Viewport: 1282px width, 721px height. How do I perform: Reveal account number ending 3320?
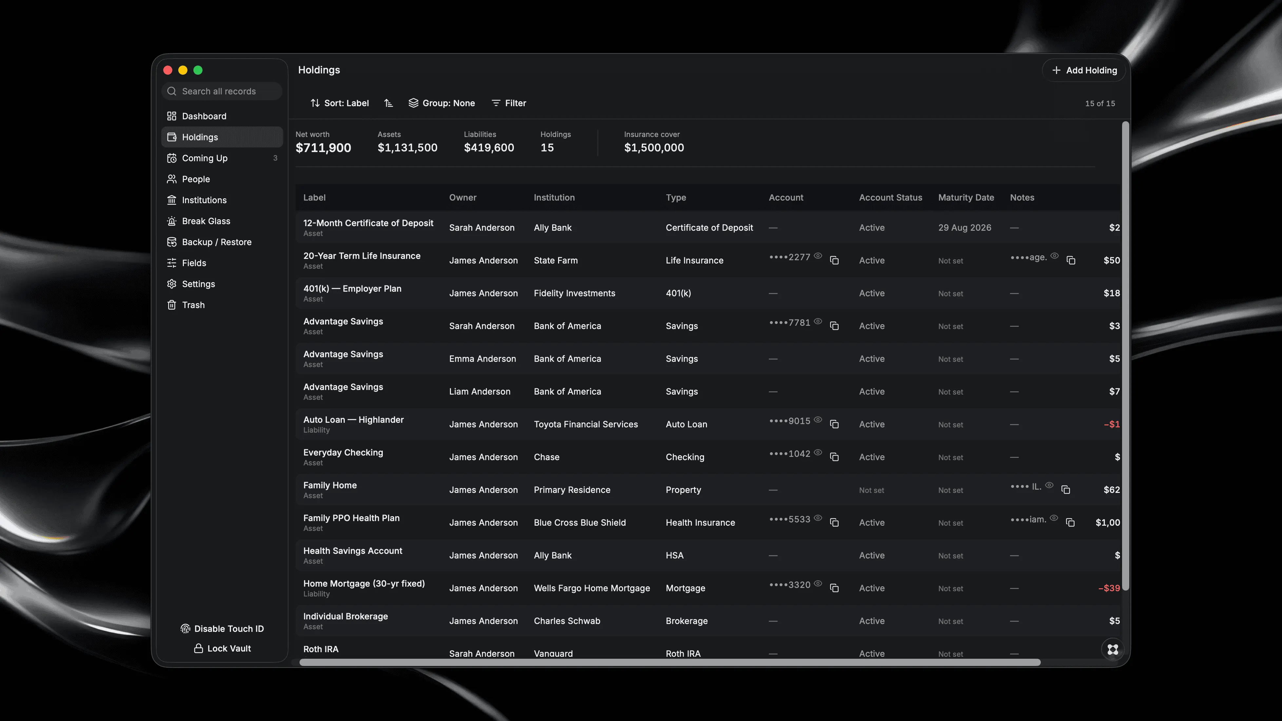818,584
